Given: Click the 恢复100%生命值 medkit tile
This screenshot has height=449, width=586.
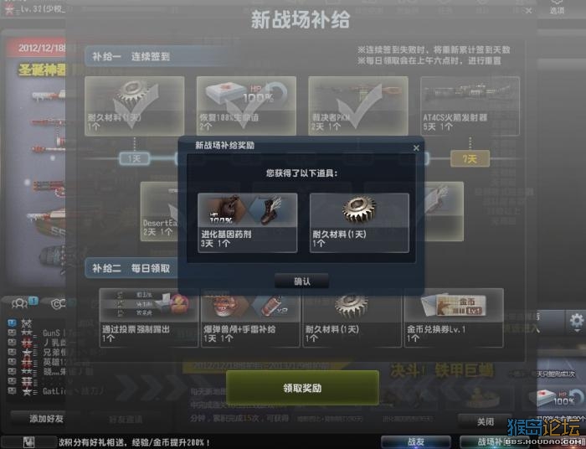Looking at the screenshot, I should pos(246,106).
